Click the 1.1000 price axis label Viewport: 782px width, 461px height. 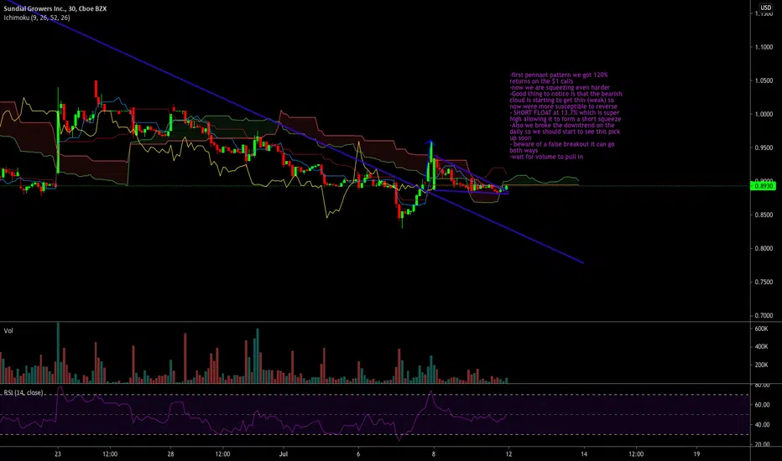point(764,47)
